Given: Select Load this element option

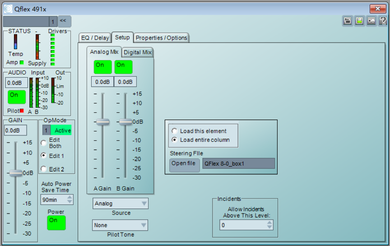Looking at the screenshot, I should [175, 131].
